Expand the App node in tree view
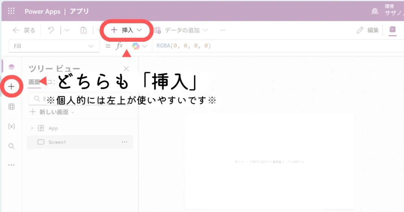Viewport: 404px width, 212px height. [32, 128]
